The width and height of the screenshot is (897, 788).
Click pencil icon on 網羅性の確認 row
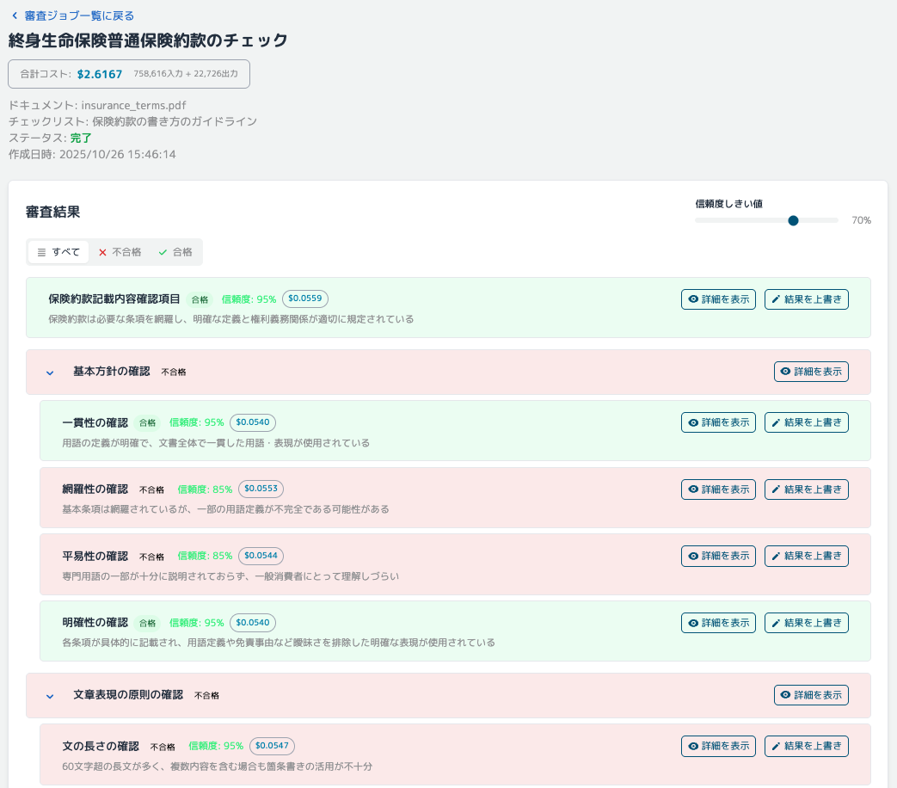coord(776,489)
